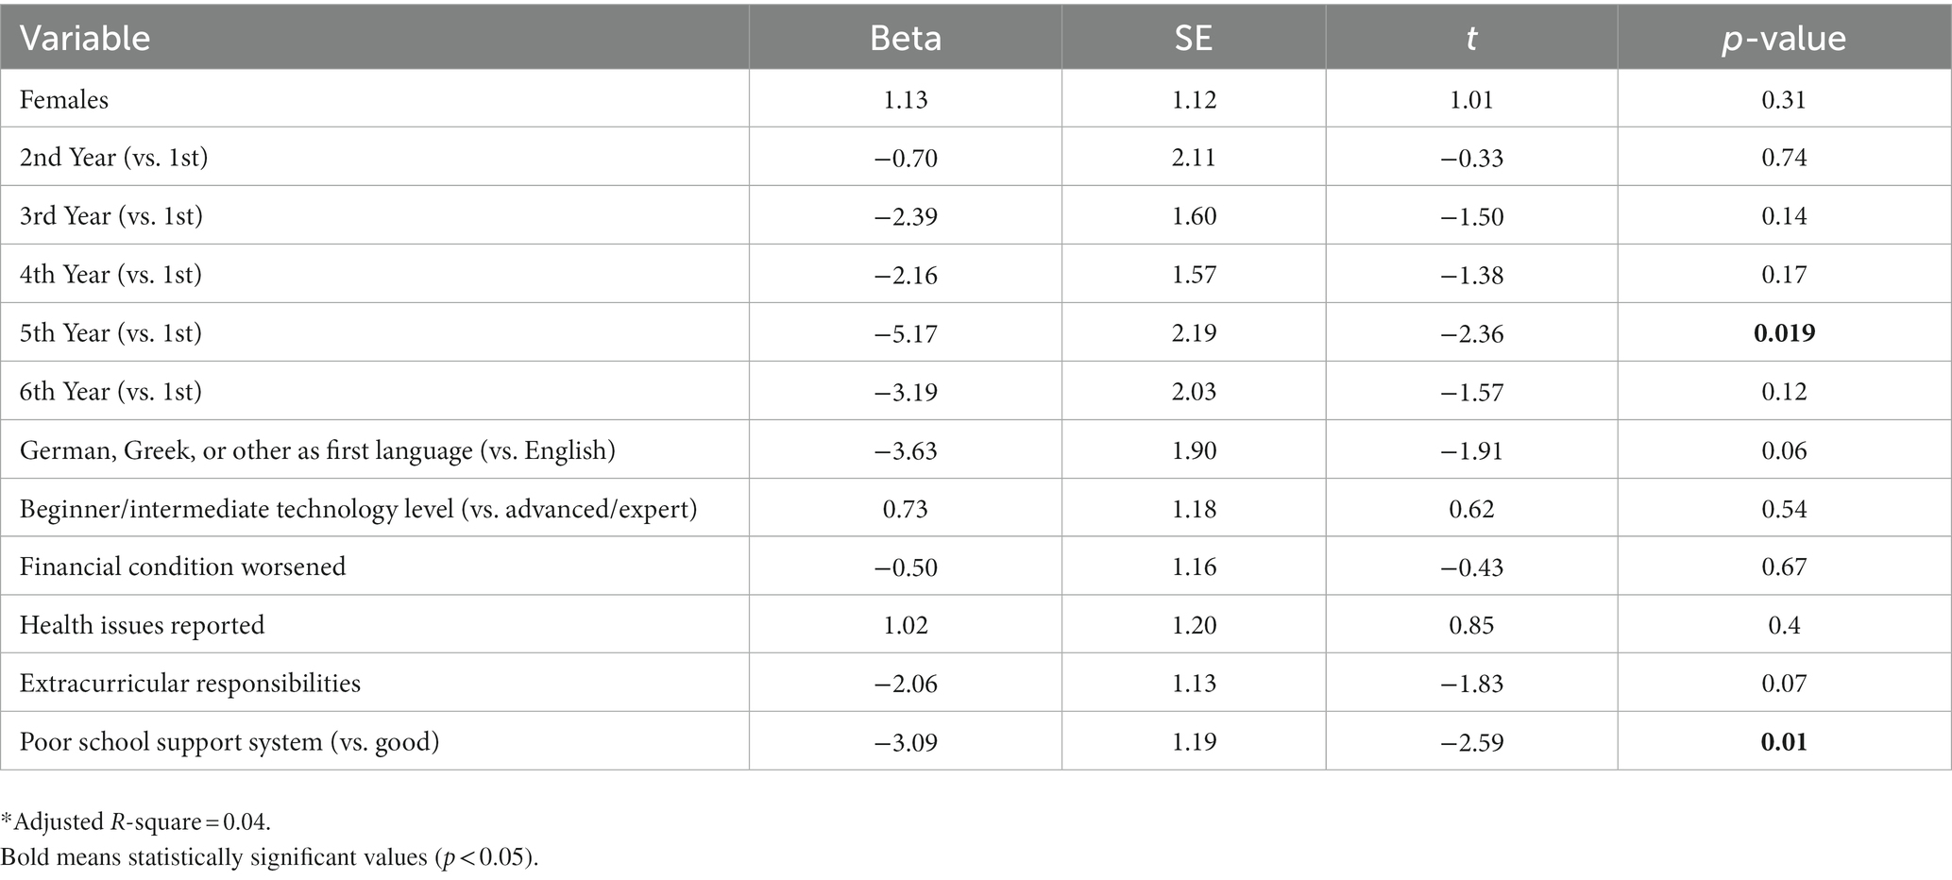Viewport: 1952px width, 880px height.
Task: Select the Financial condition worsened label
Action: click(183, 566)
